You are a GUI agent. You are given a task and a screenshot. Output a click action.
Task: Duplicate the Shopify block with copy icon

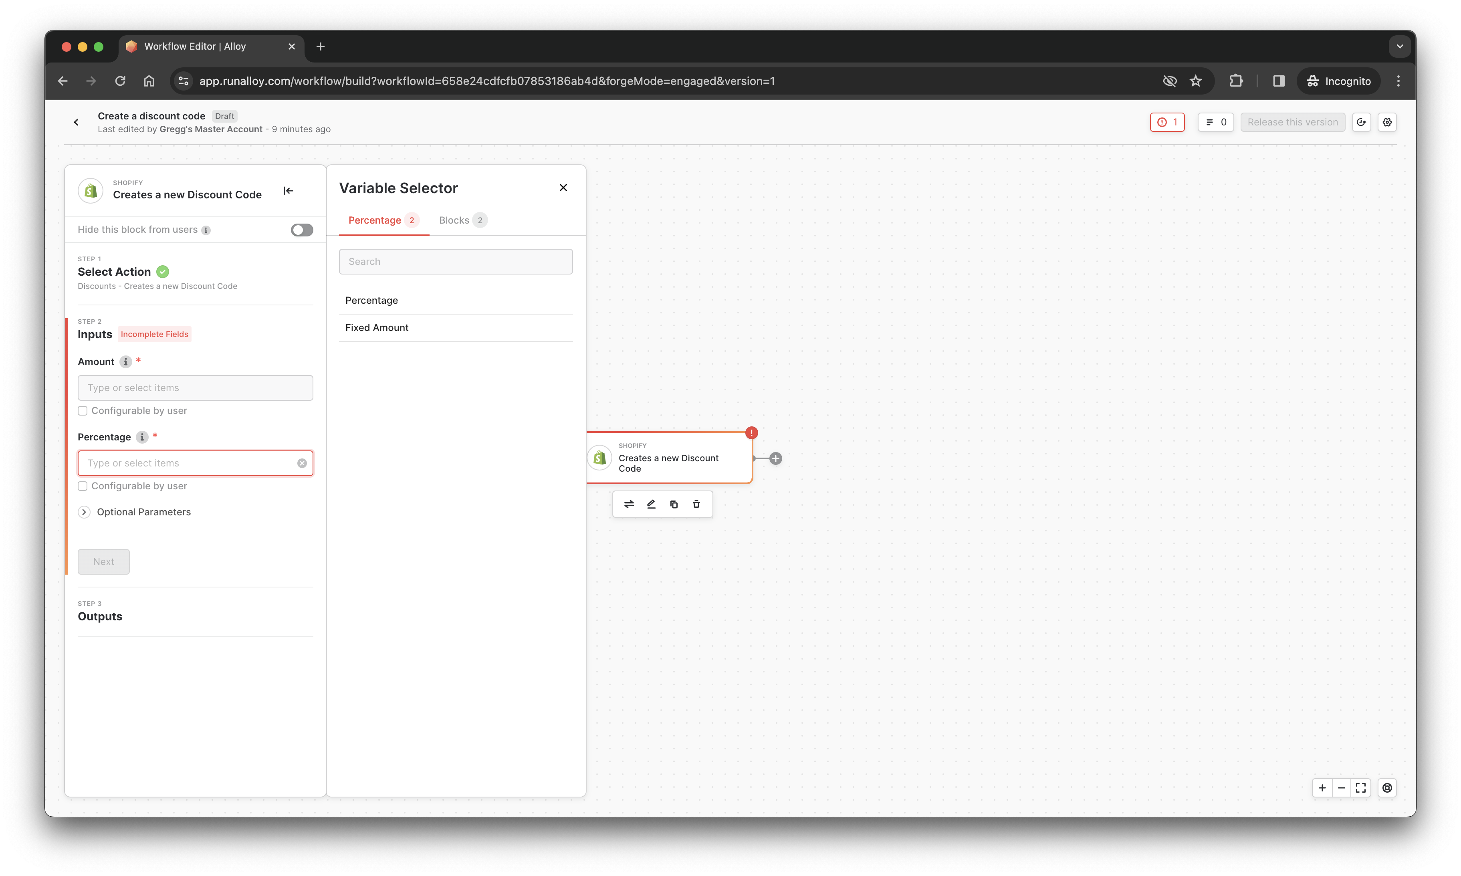click(x=674, y=504)
